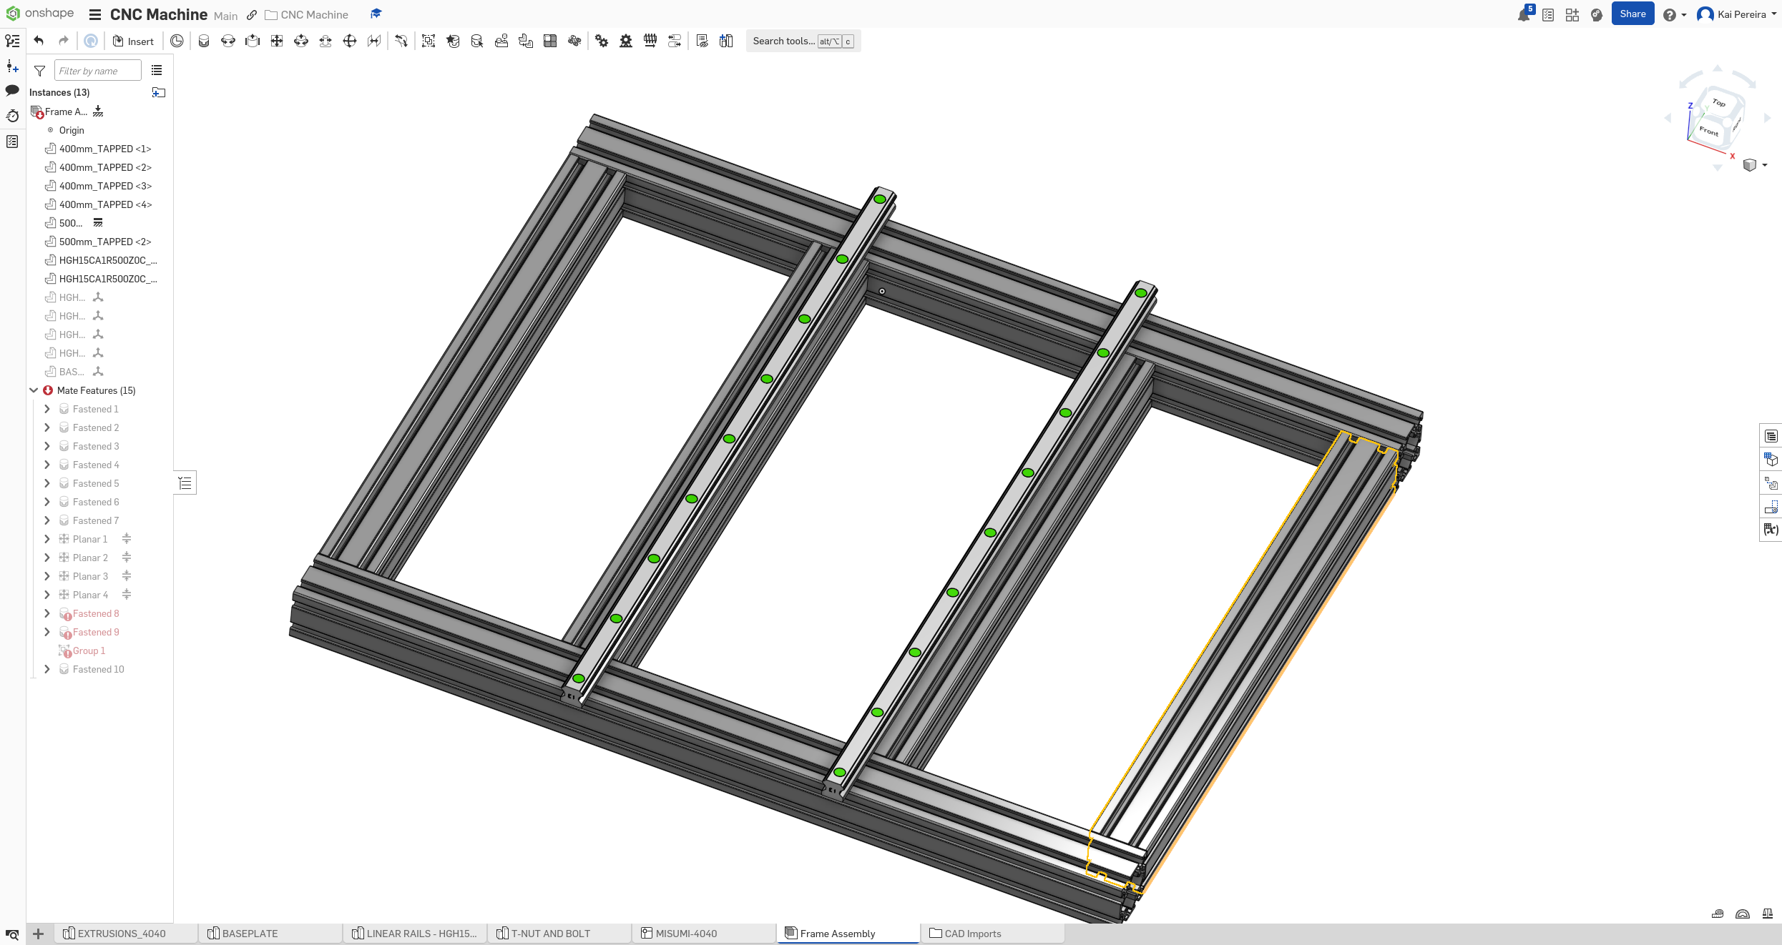Open the T-NUT AND BOLT tab

click(x=550, y=934)
